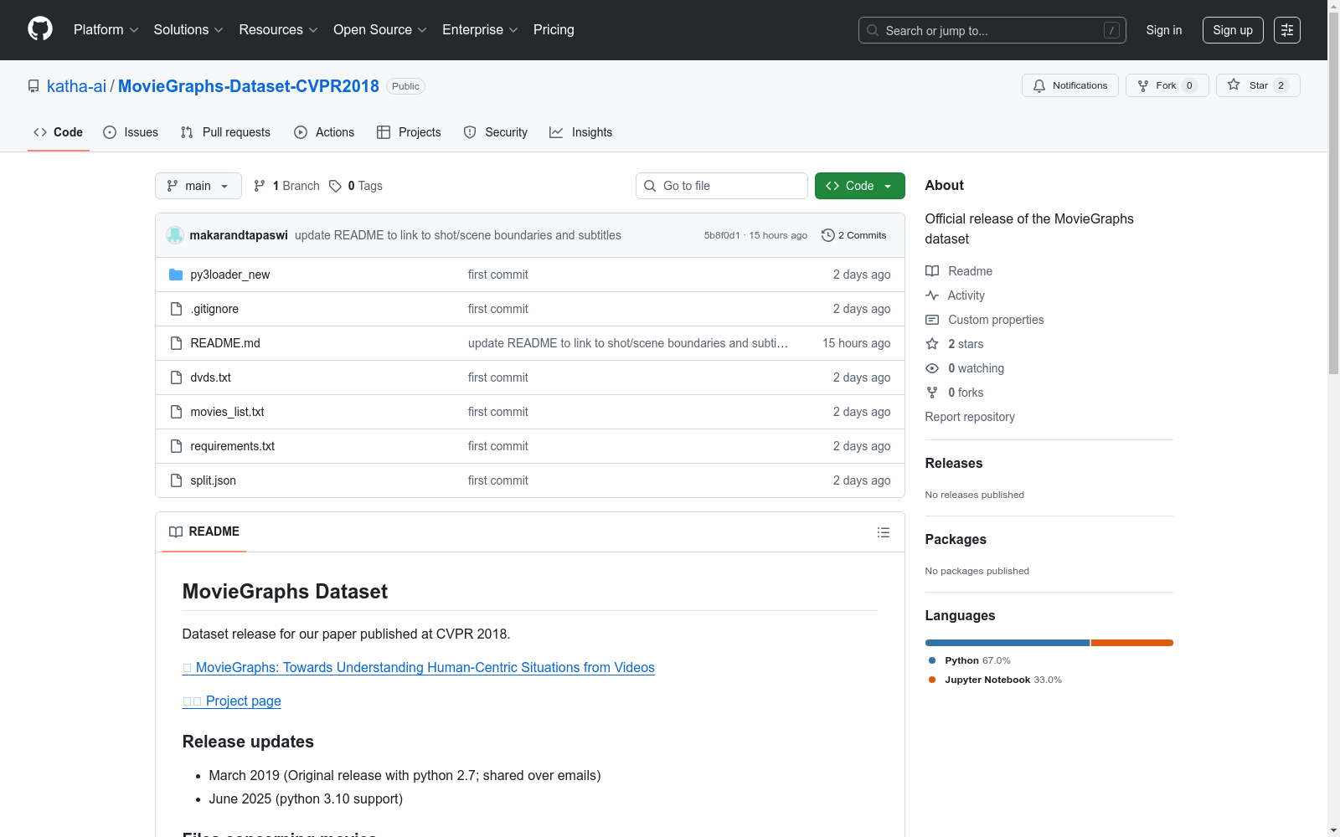Click the file icon beside movies_list.txt
The image size is (1340, 837).
[x=176, y=412]
